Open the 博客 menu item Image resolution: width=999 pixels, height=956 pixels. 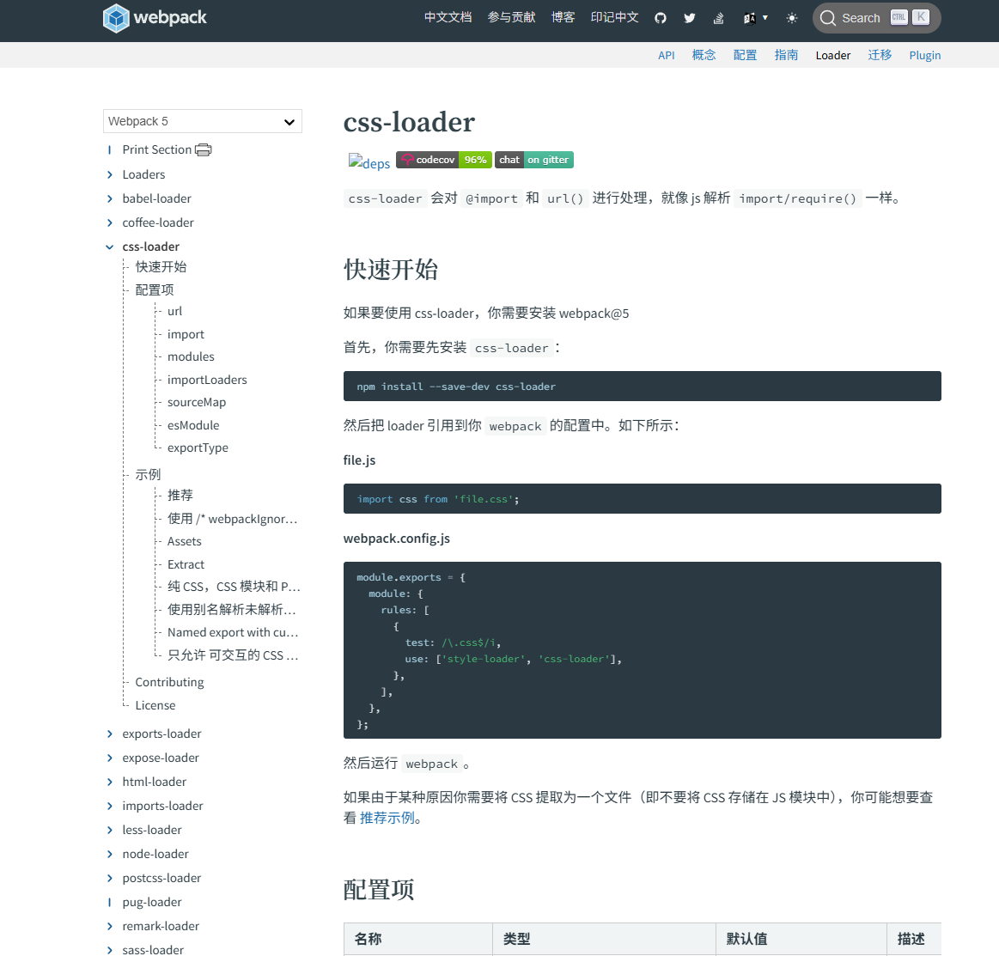point(563,17)
